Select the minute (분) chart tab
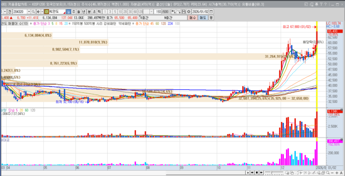345x176 pixels. click(x=89, y=12)
